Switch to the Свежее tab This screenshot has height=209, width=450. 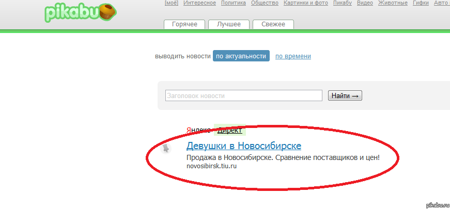[273, 24]
